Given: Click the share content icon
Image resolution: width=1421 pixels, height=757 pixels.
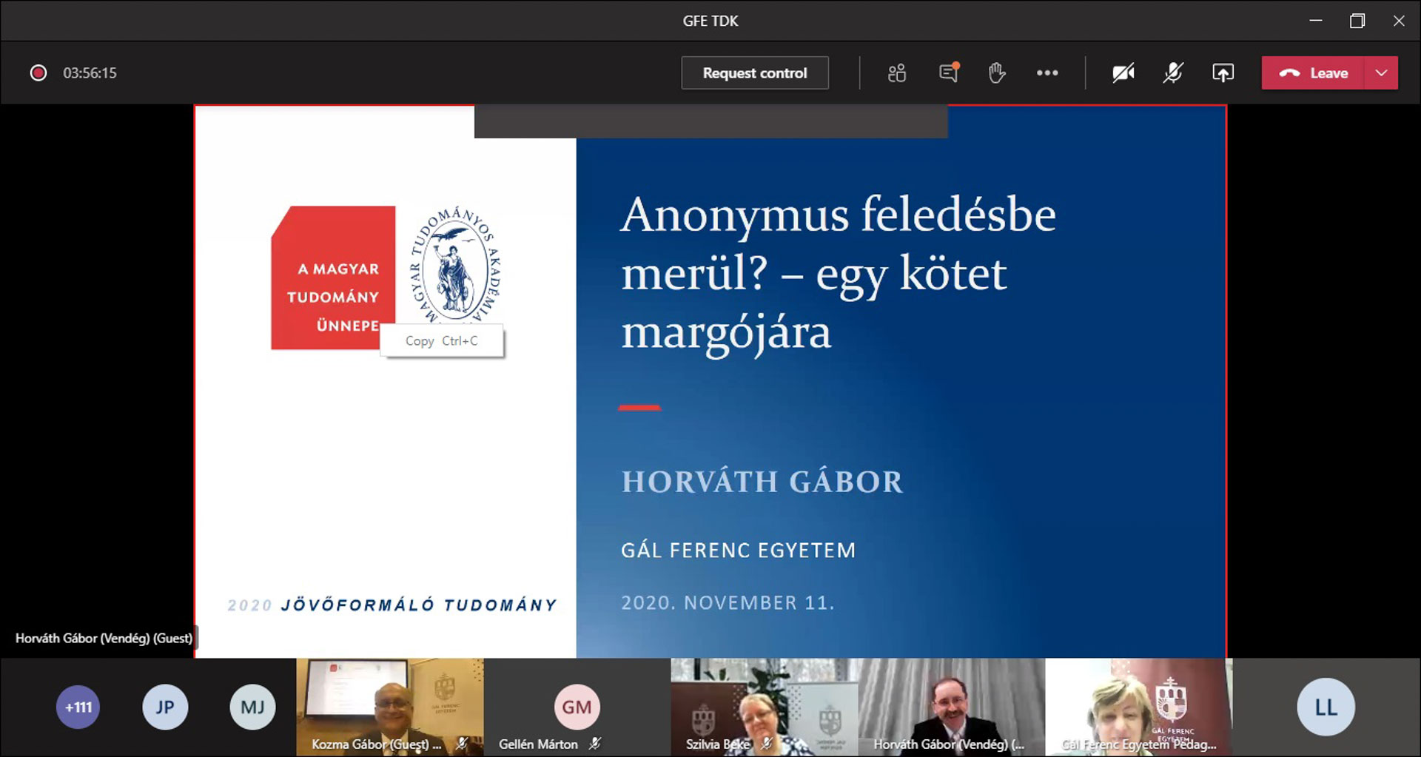Looking at the screenshot, I should point(1223,73).
